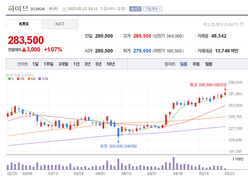Screen dimensions: 248x183
Task: Click the 05/23 date label on the chart axis
Action: pyautogui.click(x=230, y=174)
